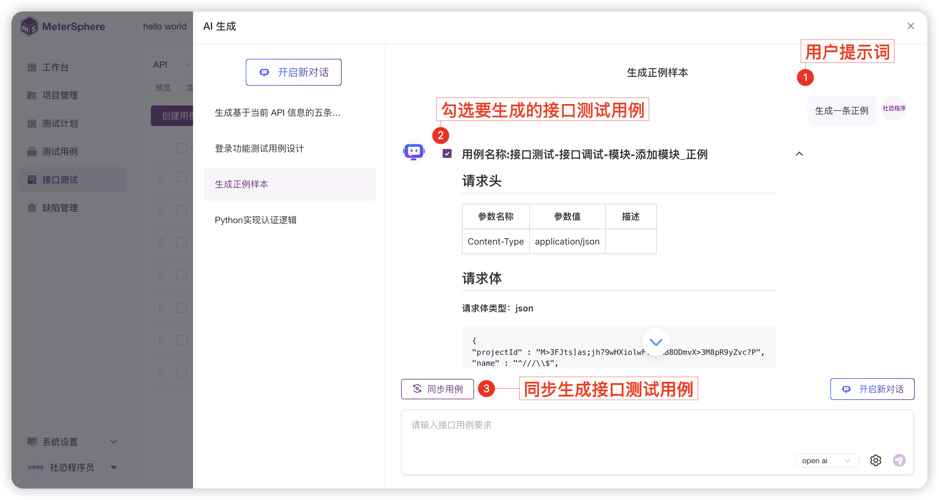Check the first table row checkbox
Image resolution: width=939 pixels, height=500 pixels.
182,177
